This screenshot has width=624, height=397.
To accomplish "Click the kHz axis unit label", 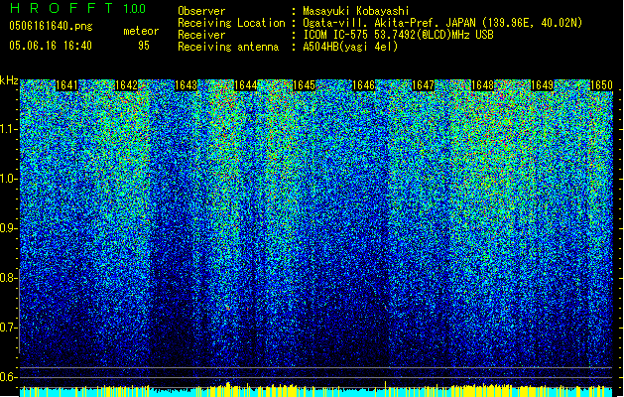I will [9, 80].
